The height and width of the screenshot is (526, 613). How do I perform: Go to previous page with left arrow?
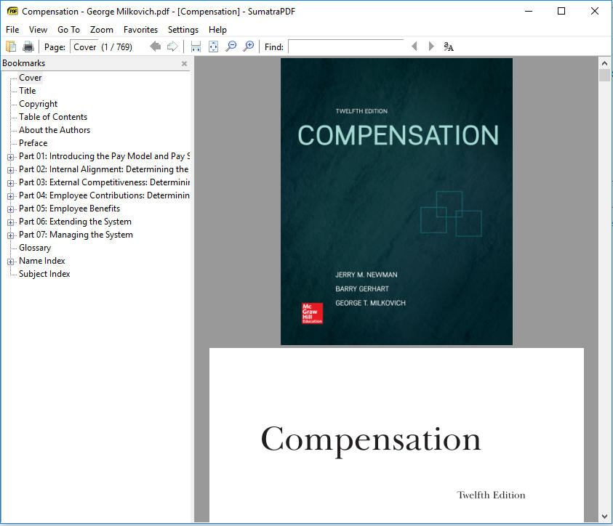click(x=155, y=46)
